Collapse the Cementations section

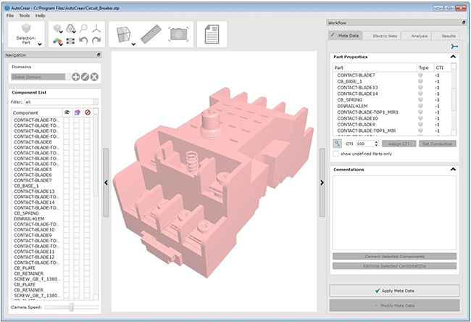(453, 169)
